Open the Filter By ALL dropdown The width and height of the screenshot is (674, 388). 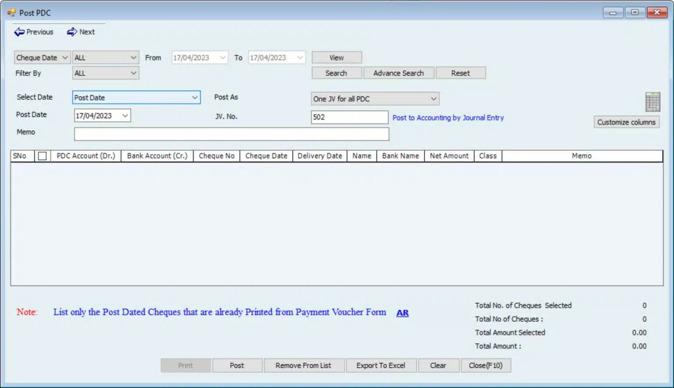105,73
